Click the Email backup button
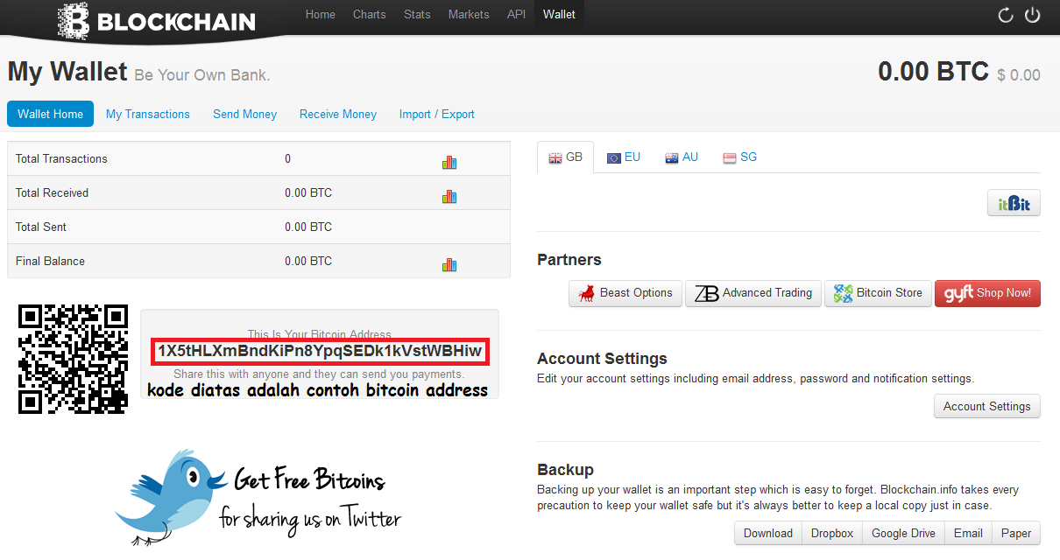Image resolution: width=1060 pixels, height=560 pixels. (x=968, y=533)
